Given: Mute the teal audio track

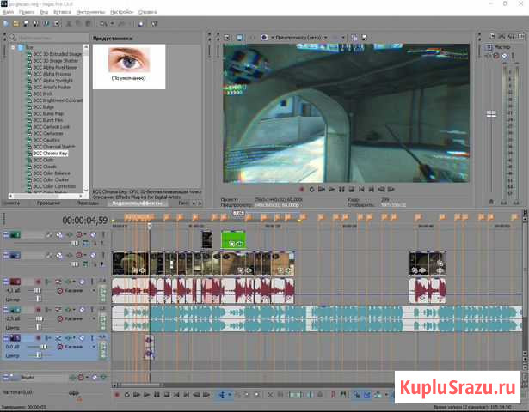Looking at the screenshot, I should [82, 310].
